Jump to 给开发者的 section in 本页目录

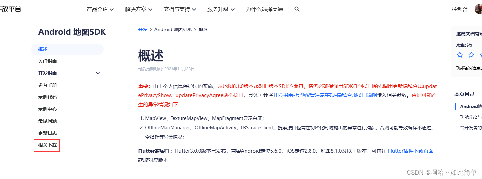[x=471, y=127]
